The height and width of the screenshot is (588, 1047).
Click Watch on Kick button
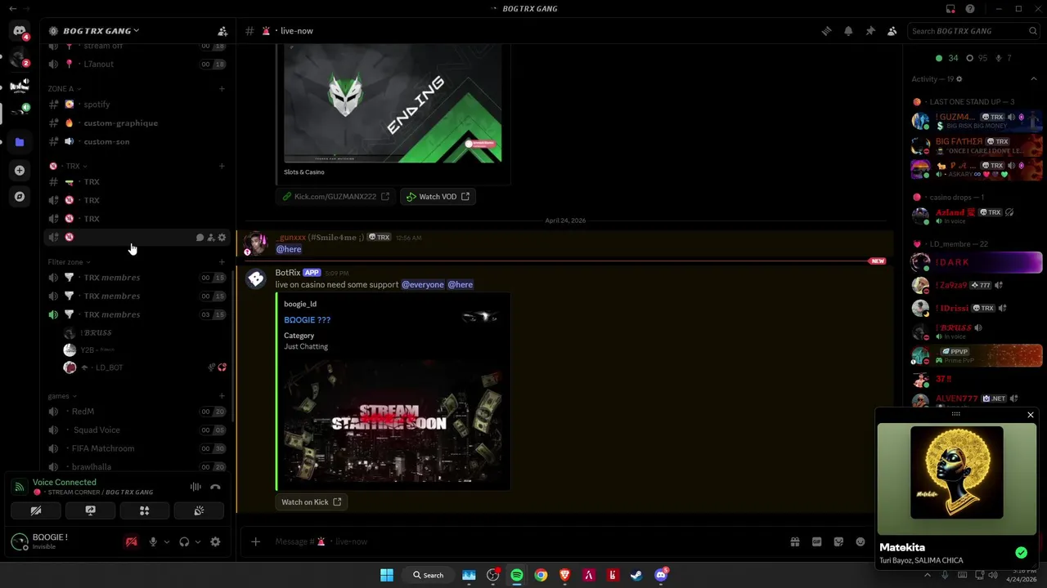[311, 502]
